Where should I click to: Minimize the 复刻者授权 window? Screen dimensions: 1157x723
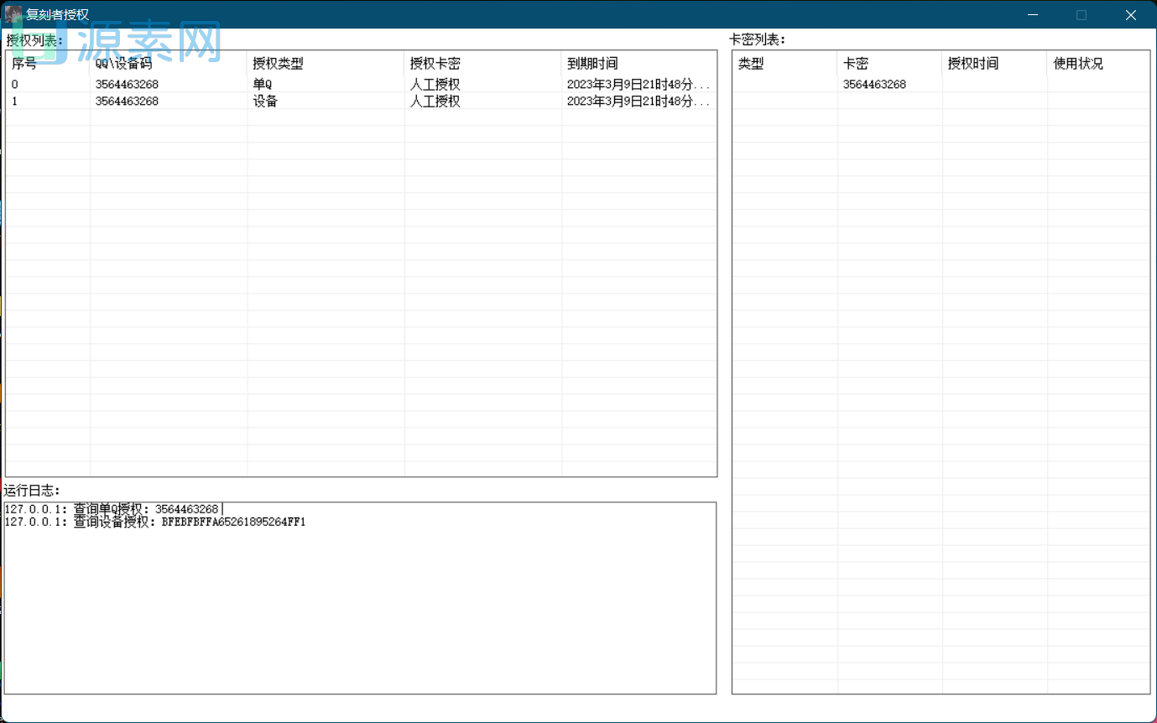click(1032, 14)
